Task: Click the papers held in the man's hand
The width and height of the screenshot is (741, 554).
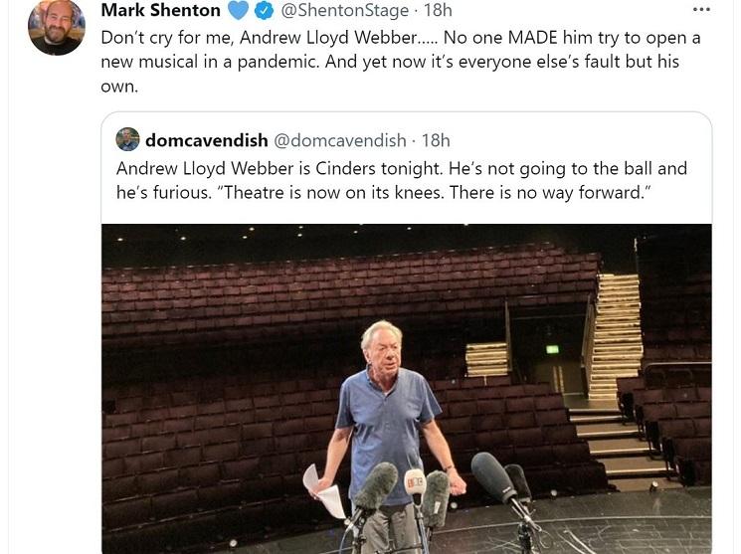Action: coord(324,489)
